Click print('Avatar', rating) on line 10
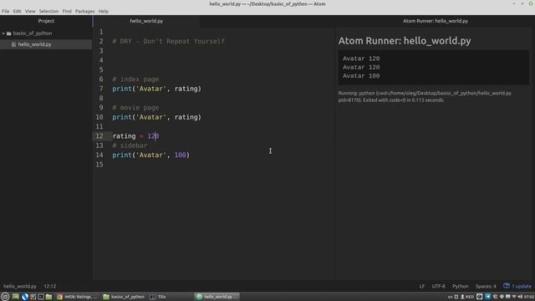The image size is (535, 301). tap(157, 117)
